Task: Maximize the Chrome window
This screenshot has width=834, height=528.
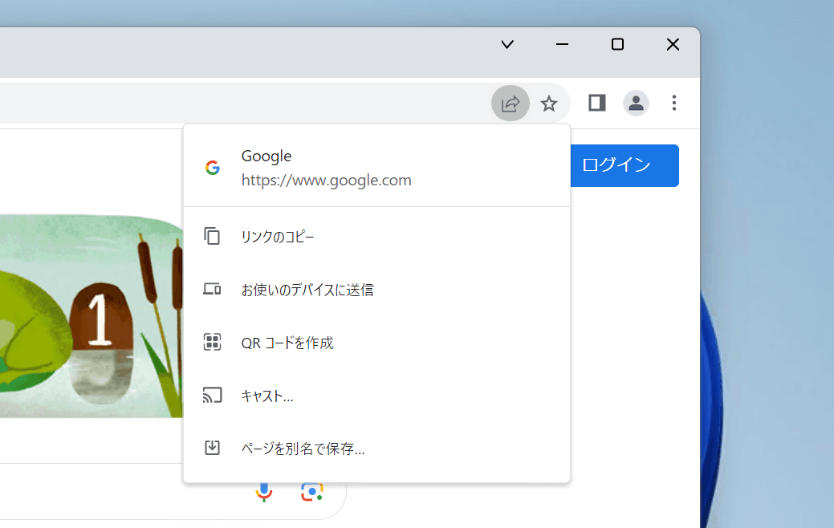Action: (x=617, y=44)
